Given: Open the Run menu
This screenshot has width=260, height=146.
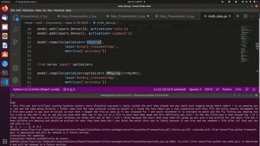Looking at the screenshot, I should tap(50, 10).
